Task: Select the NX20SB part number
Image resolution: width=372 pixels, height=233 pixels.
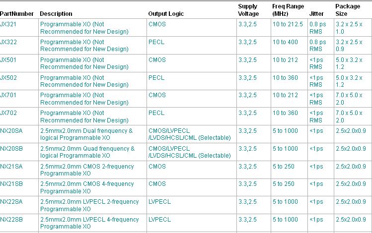Action: pyautogui.click(x=11, y=149)
